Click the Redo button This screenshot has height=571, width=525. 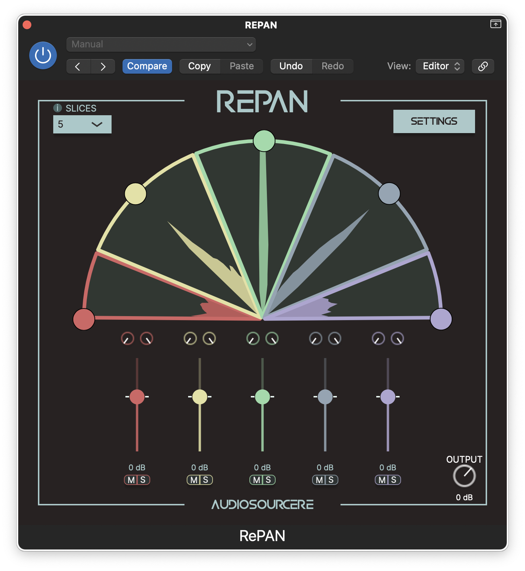(x=332, y=66)
